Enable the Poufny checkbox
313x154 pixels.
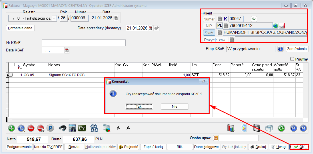pos(292,59)
